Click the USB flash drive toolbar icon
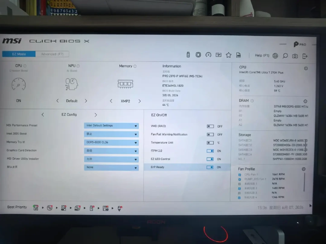This screenshot has height=244, width=326. tap(188, 55)
